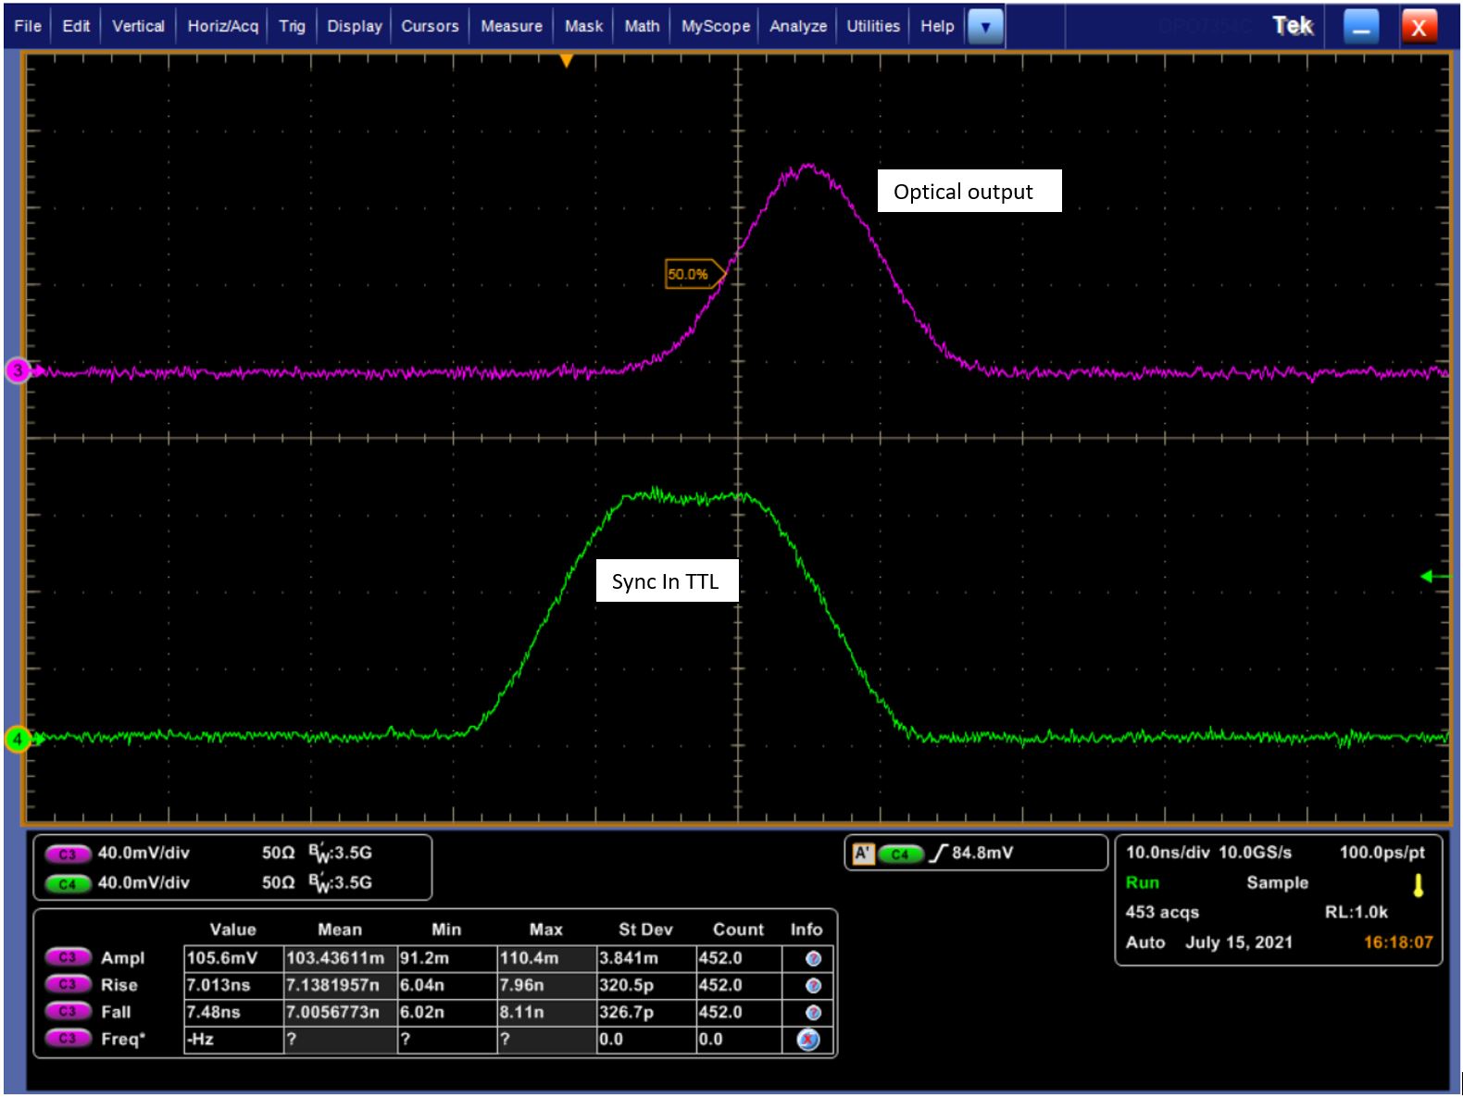Click the RL:1.0k record length readout
The image size is (1463, 1098).
coord(1356,912)
